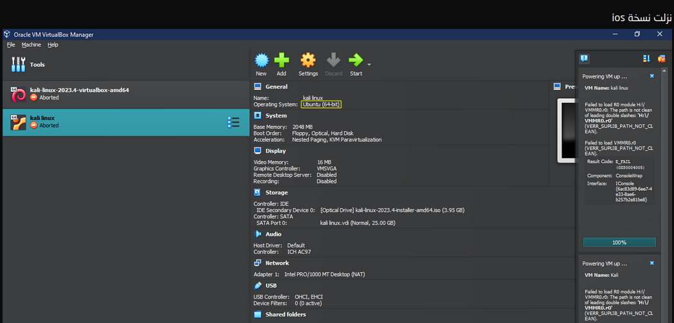
Task: Toggle the notification center icon
Action: [584, 59]
